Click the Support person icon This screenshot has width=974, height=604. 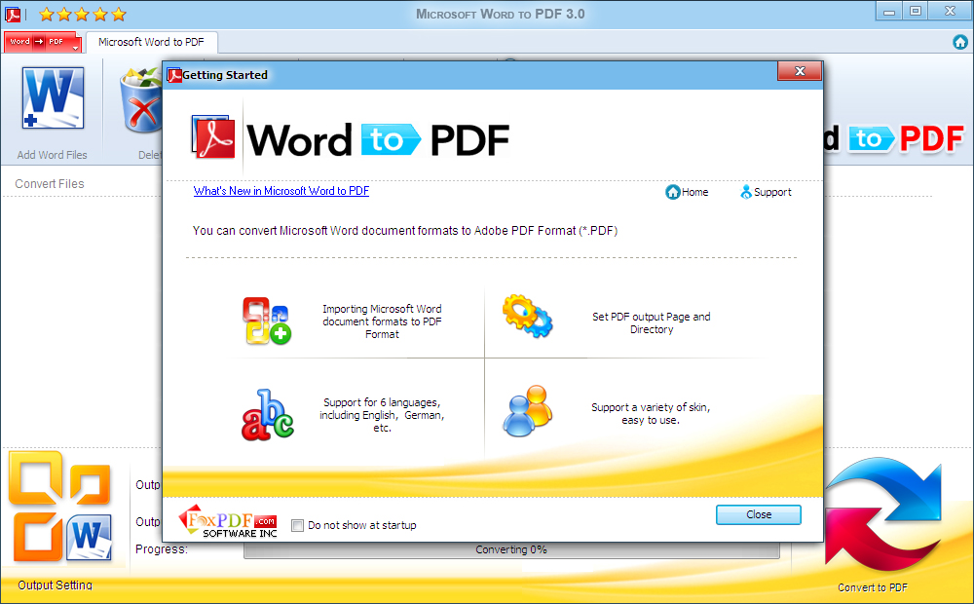point(745,192)
